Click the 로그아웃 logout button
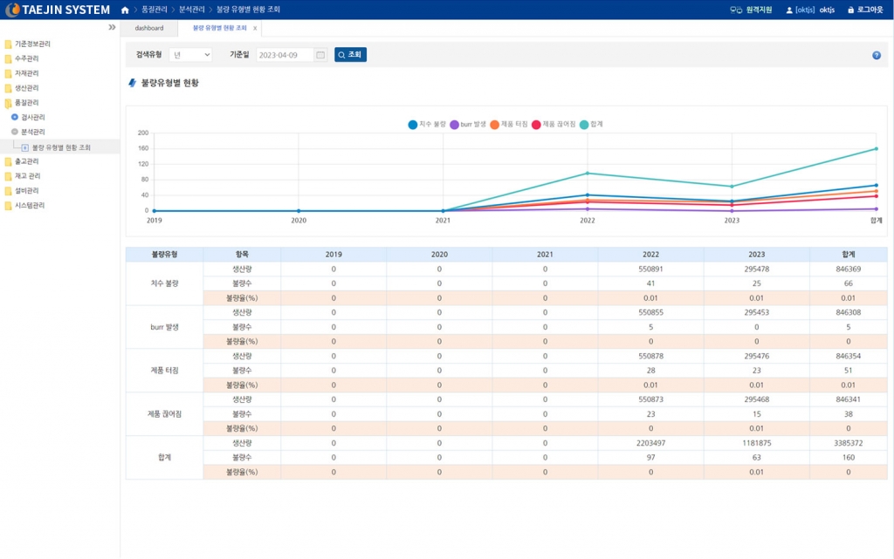The image size is (894, 559). 865,10
